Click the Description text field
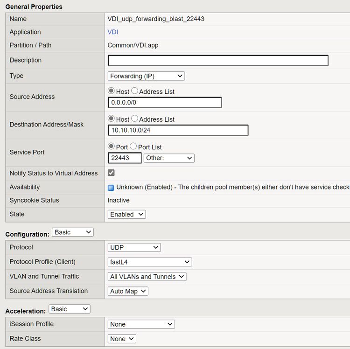Viewport: 350px width, 349px height. 218,61
